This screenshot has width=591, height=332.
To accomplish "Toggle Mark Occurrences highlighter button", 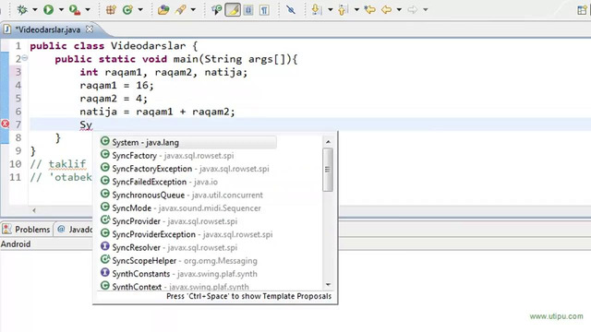I will [x=233, y=9].
